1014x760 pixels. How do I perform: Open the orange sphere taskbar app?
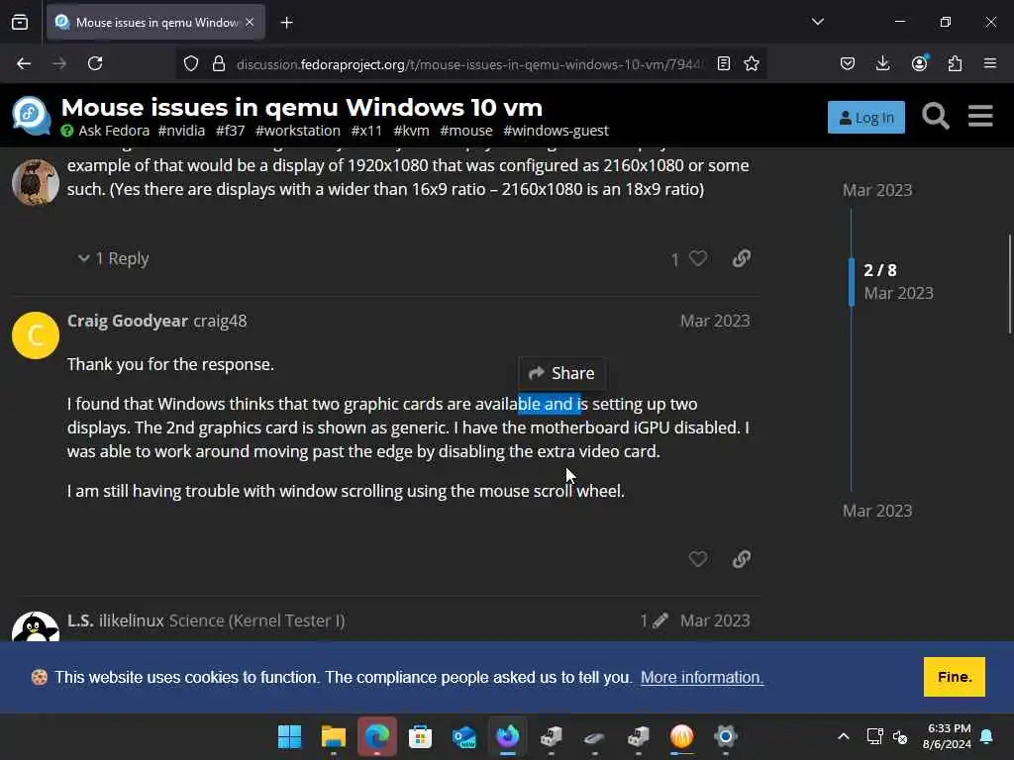(x=681, y=736)
